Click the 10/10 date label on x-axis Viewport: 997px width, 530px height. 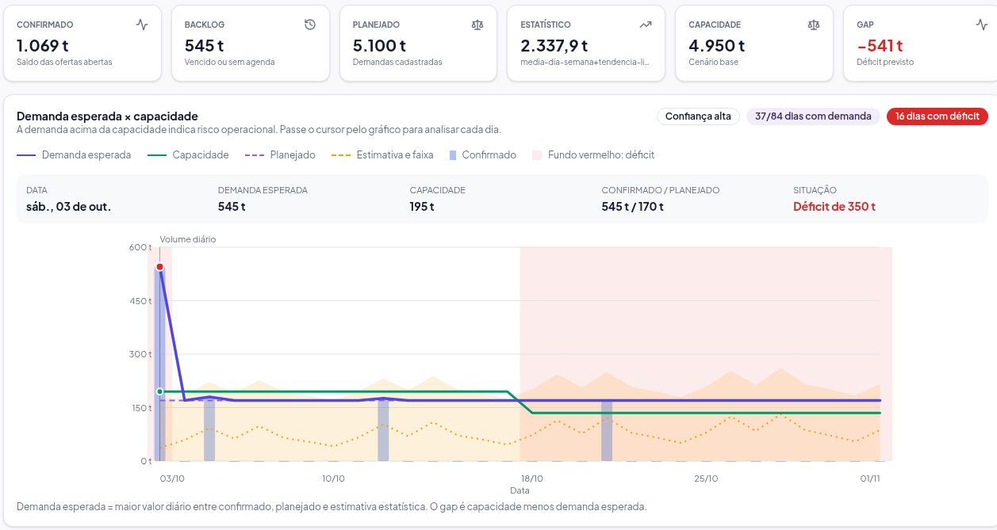[333, 479]
